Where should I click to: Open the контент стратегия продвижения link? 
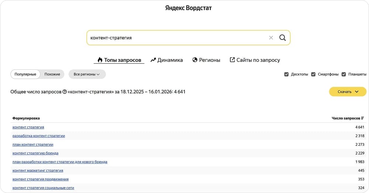[x=41, y=179]
